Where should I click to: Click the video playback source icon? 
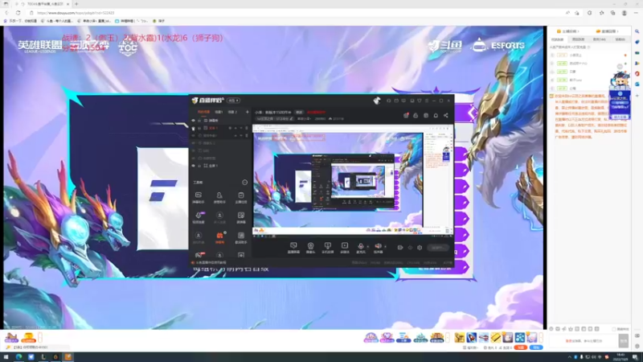345,248
